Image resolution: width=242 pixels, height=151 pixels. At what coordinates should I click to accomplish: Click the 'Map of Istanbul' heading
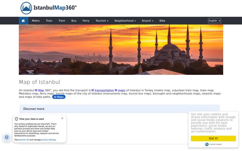(x=40, y=82)
